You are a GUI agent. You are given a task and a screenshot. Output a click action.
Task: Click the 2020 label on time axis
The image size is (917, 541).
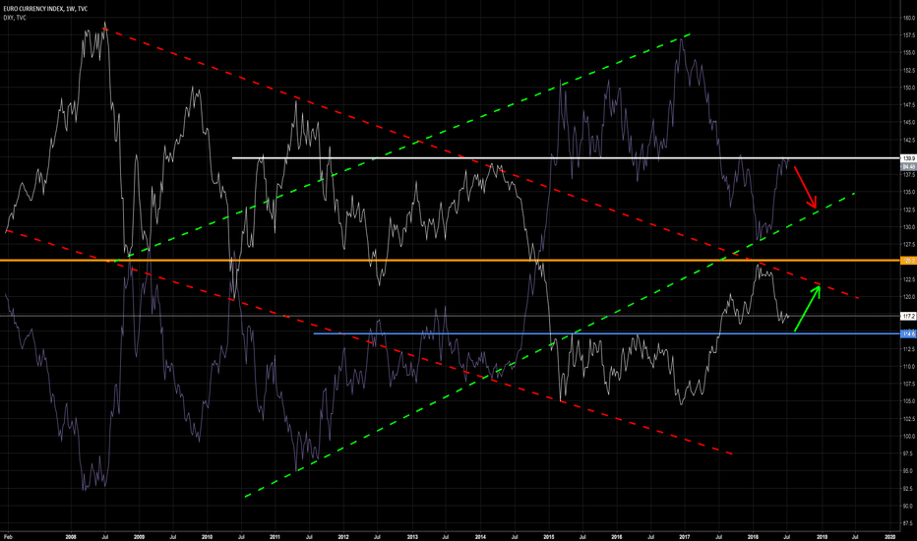point(890,536)
